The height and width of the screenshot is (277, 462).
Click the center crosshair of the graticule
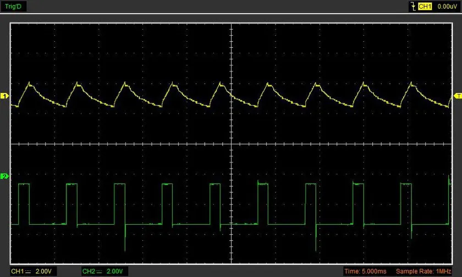pyautogui.click(x=232, y=144)
